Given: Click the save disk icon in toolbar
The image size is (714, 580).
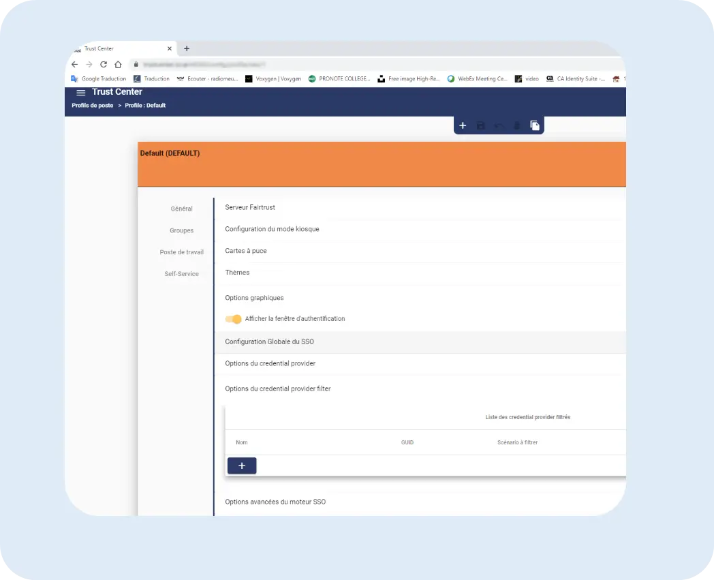Looking at the screenshot, I should click(x=481, y=125).
